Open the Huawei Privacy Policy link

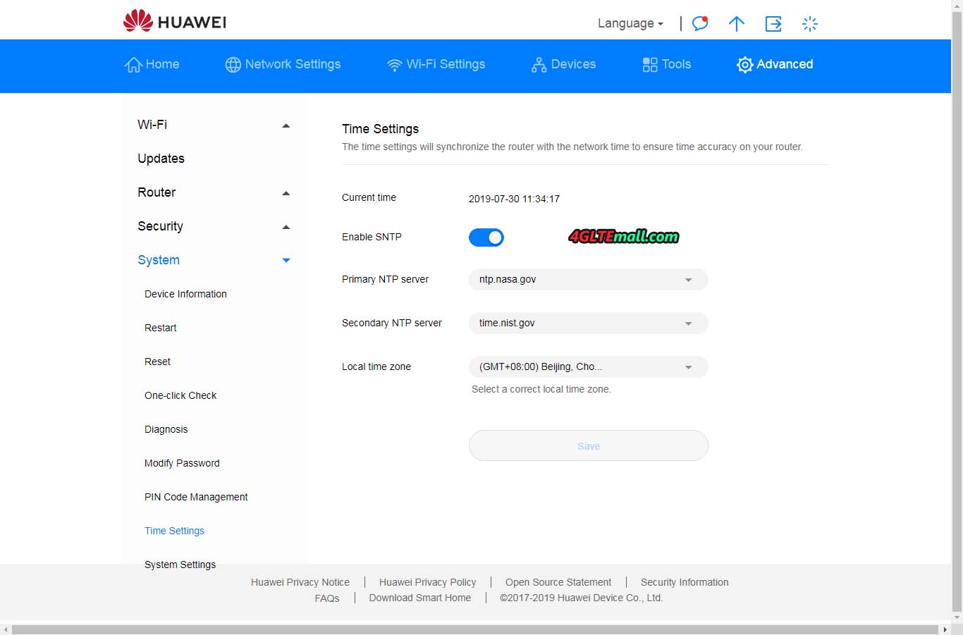(x=427, y=582)
